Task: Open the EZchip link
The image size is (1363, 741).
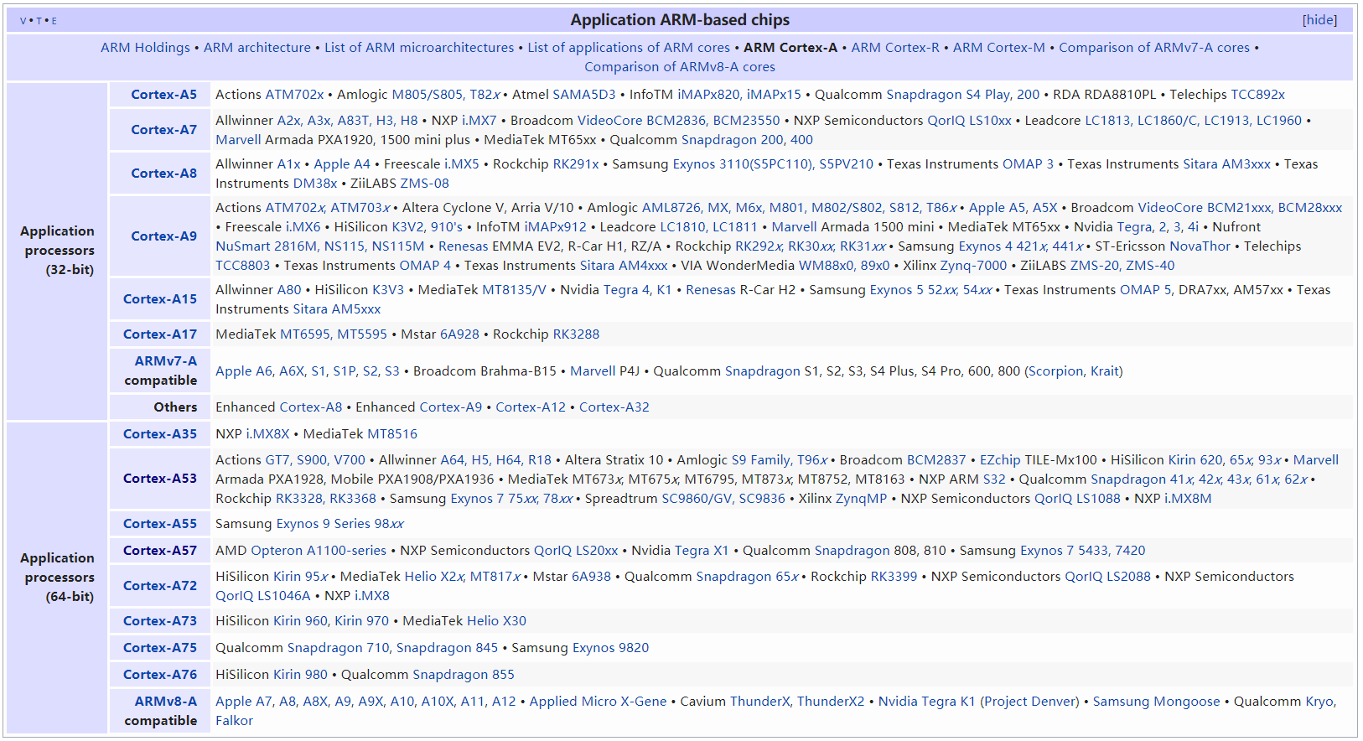Action: [x=1000, y=460]
